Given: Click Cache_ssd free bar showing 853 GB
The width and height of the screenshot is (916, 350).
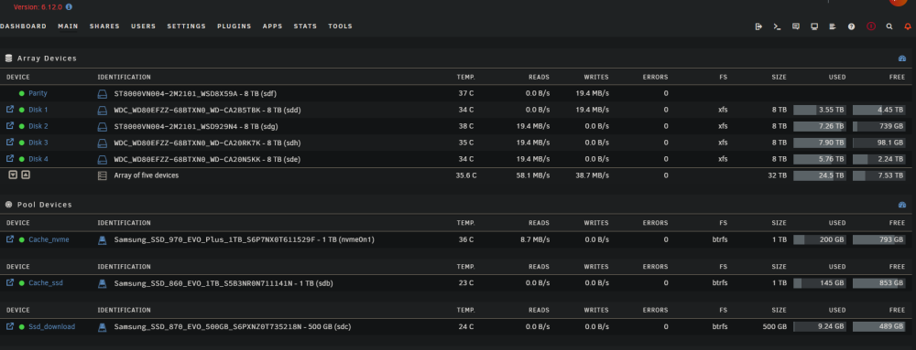Looking at the screenshot, I should (878, 283).
